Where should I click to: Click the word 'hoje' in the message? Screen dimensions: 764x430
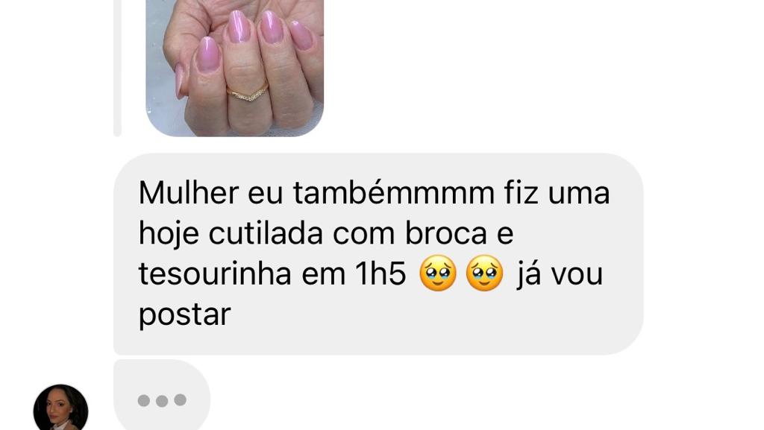coord(169,234)
